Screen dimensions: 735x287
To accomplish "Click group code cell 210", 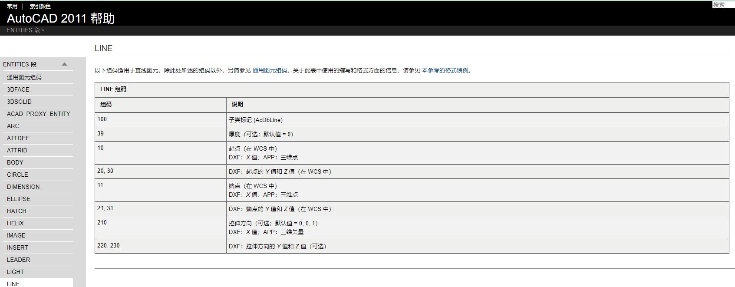I will [161, 228].
